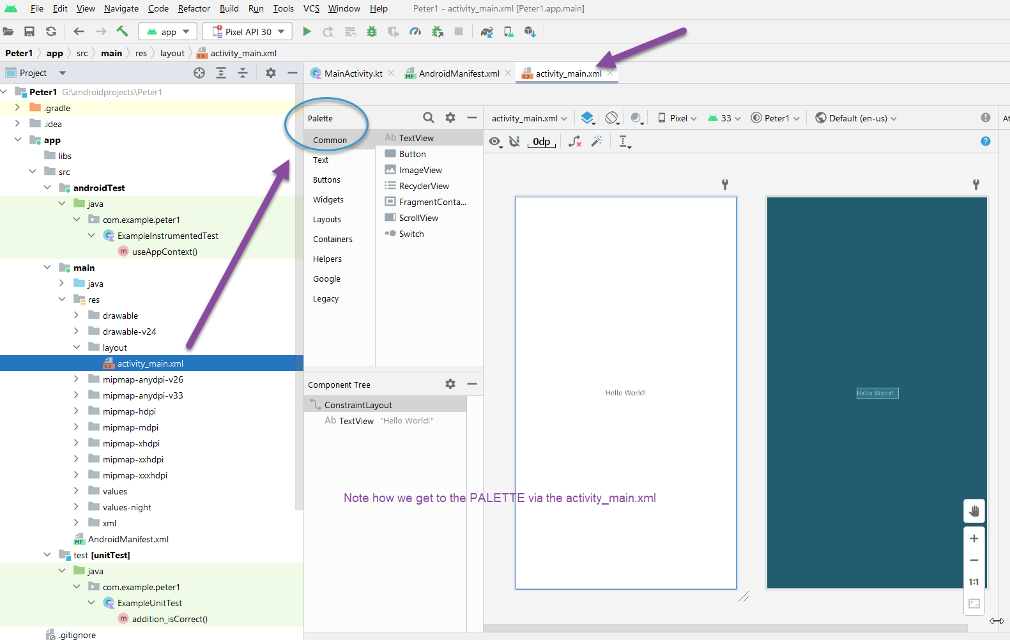This screenshot has width=1010, height=640.
Task: Click the 0dp default margins field
Action: 541,142
